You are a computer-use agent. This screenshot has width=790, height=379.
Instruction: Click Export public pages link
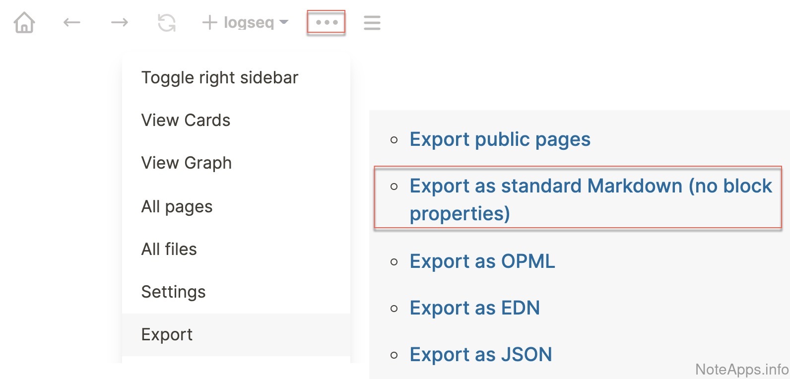pyautogui.click(x=500, y=140)
